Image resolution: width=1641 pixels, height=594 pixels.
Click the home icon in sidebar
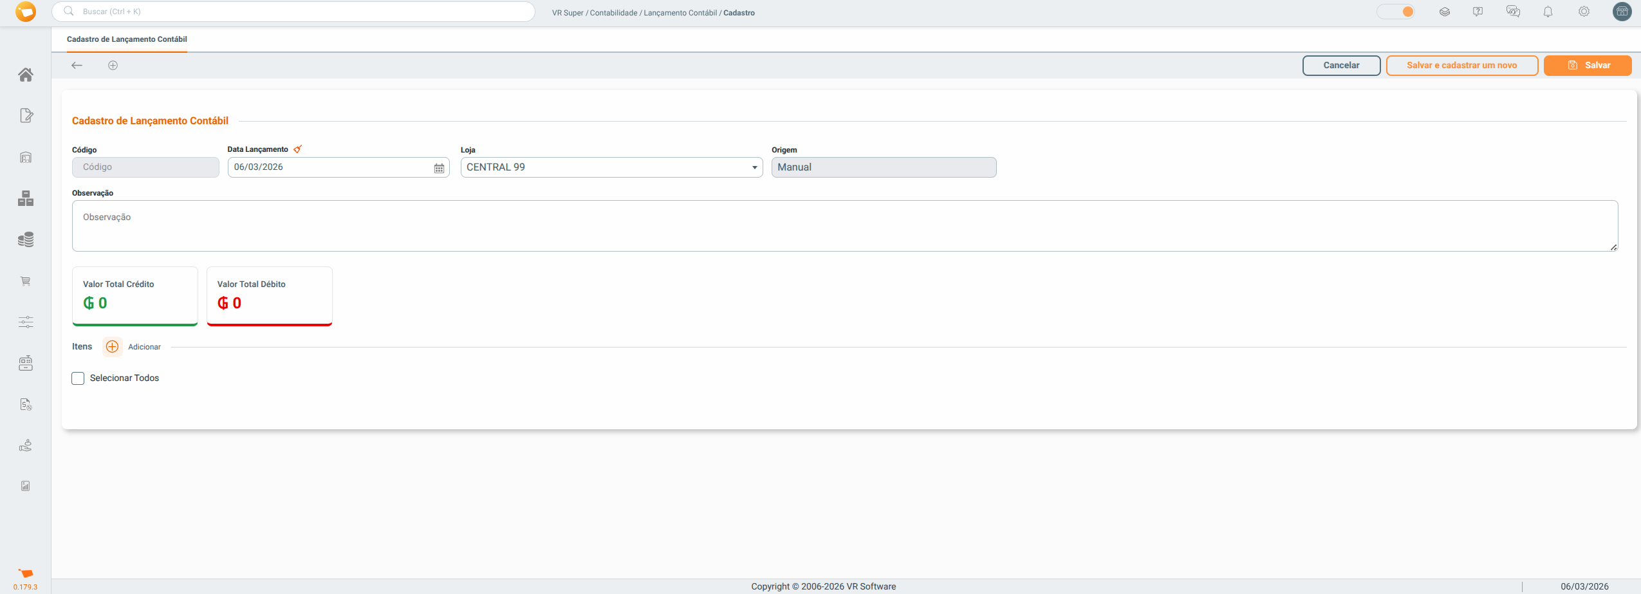(26, 75)
